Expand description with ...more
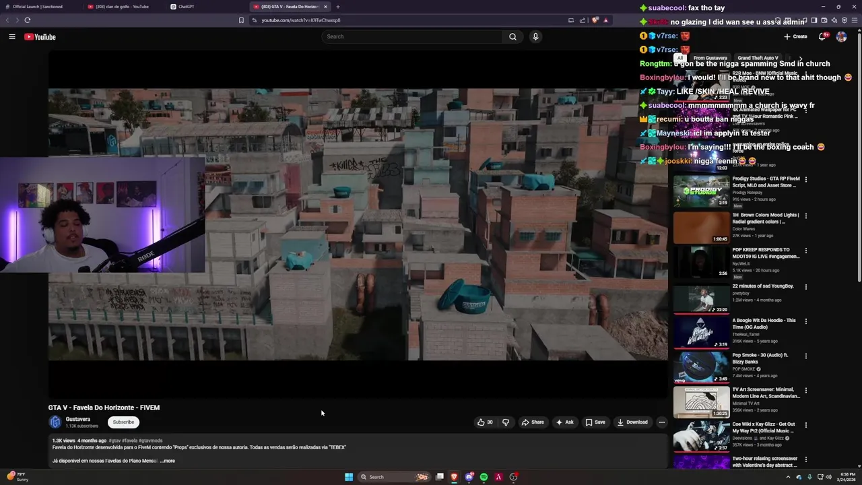Screen dimensions: 862x485 [x=168, y=461]
